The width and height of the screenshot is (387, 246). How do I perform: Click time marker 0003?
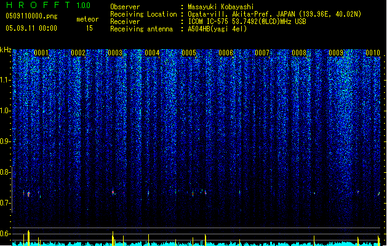[x=115, y=53]
